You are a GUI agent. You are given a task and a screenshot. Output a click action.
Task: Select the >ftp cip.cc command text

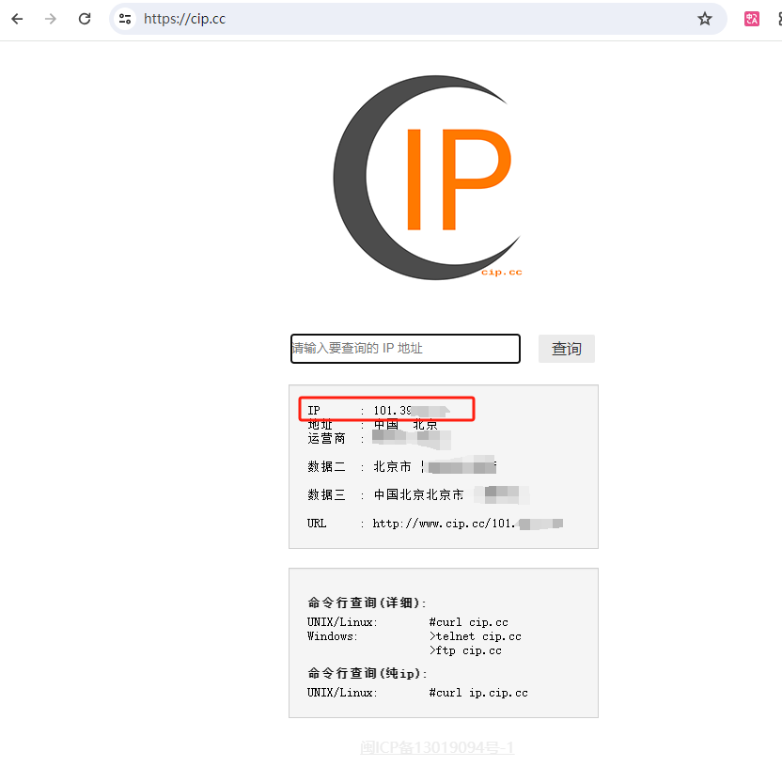click(x=465, y=650)
